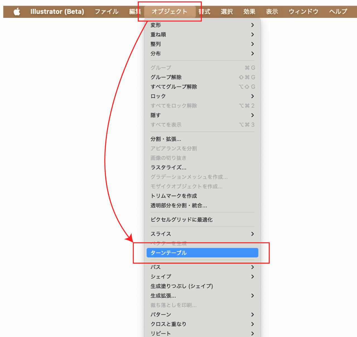Viewport: 357px width, 337px height.
Task: Select 分割・拡張... menu item
Action: coord(202,139)
